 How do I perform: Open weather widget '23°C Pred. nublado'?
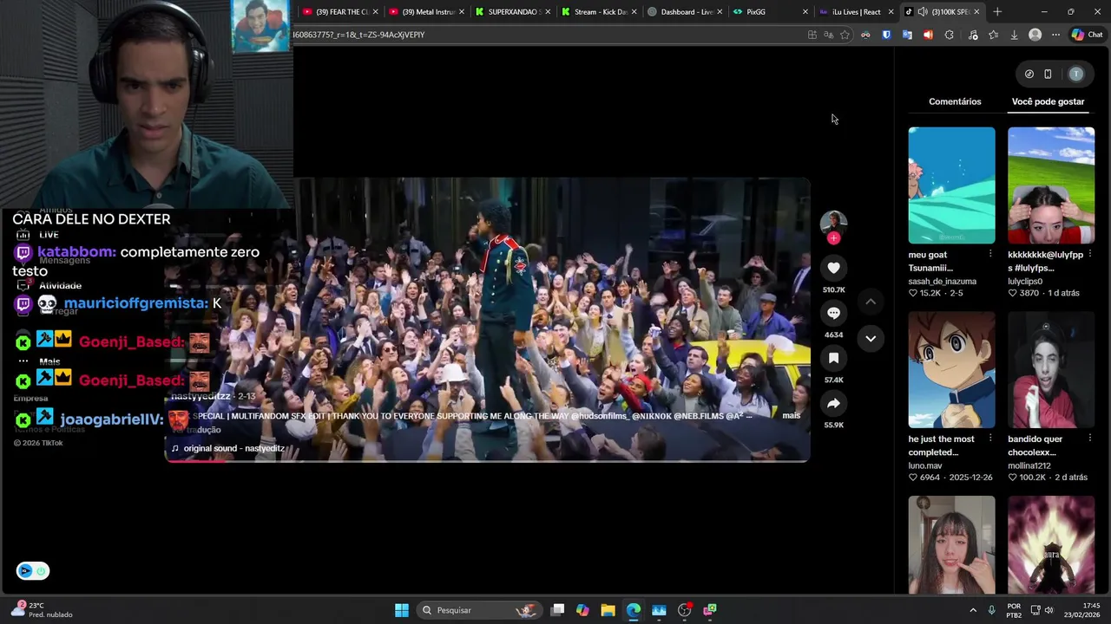(42, 610)
